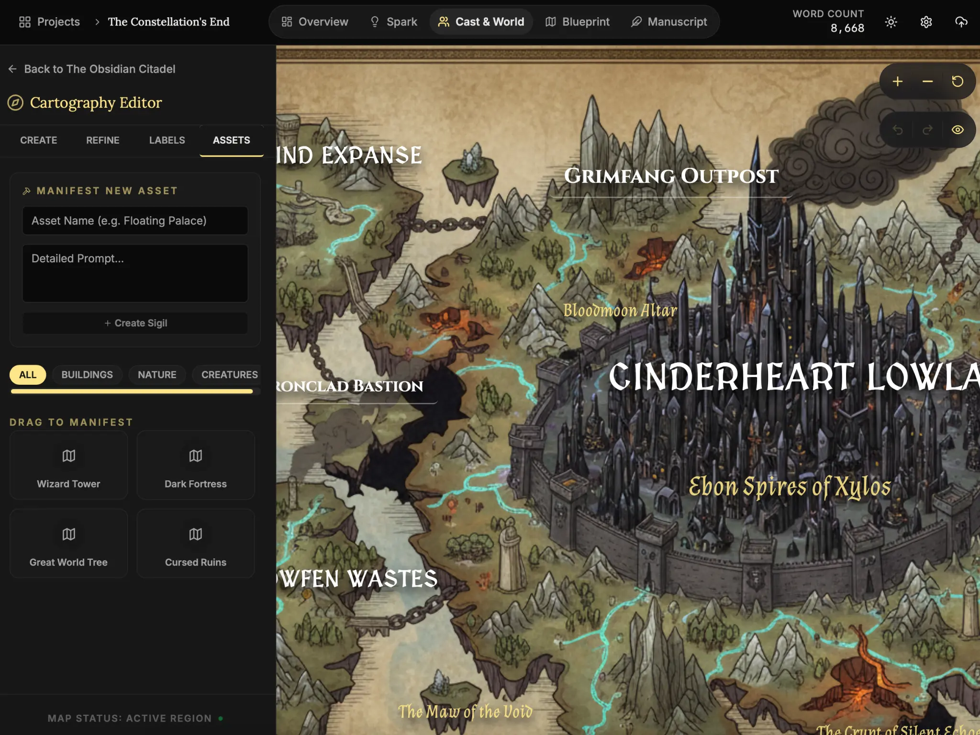The height and width of the screenshot is (735, 980).
Task: Click the cloud upload icon
Action: pos(961,22)
